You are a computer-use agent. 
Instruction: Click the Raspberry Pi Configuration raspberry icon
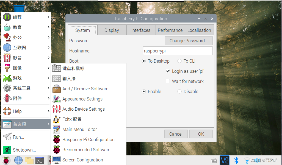[57, 139]
